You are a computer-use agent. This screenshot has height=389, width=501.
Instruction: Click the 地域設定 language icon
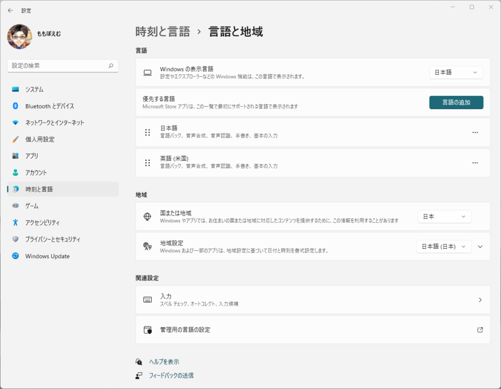pyautogui.click(x=147, y=247)
